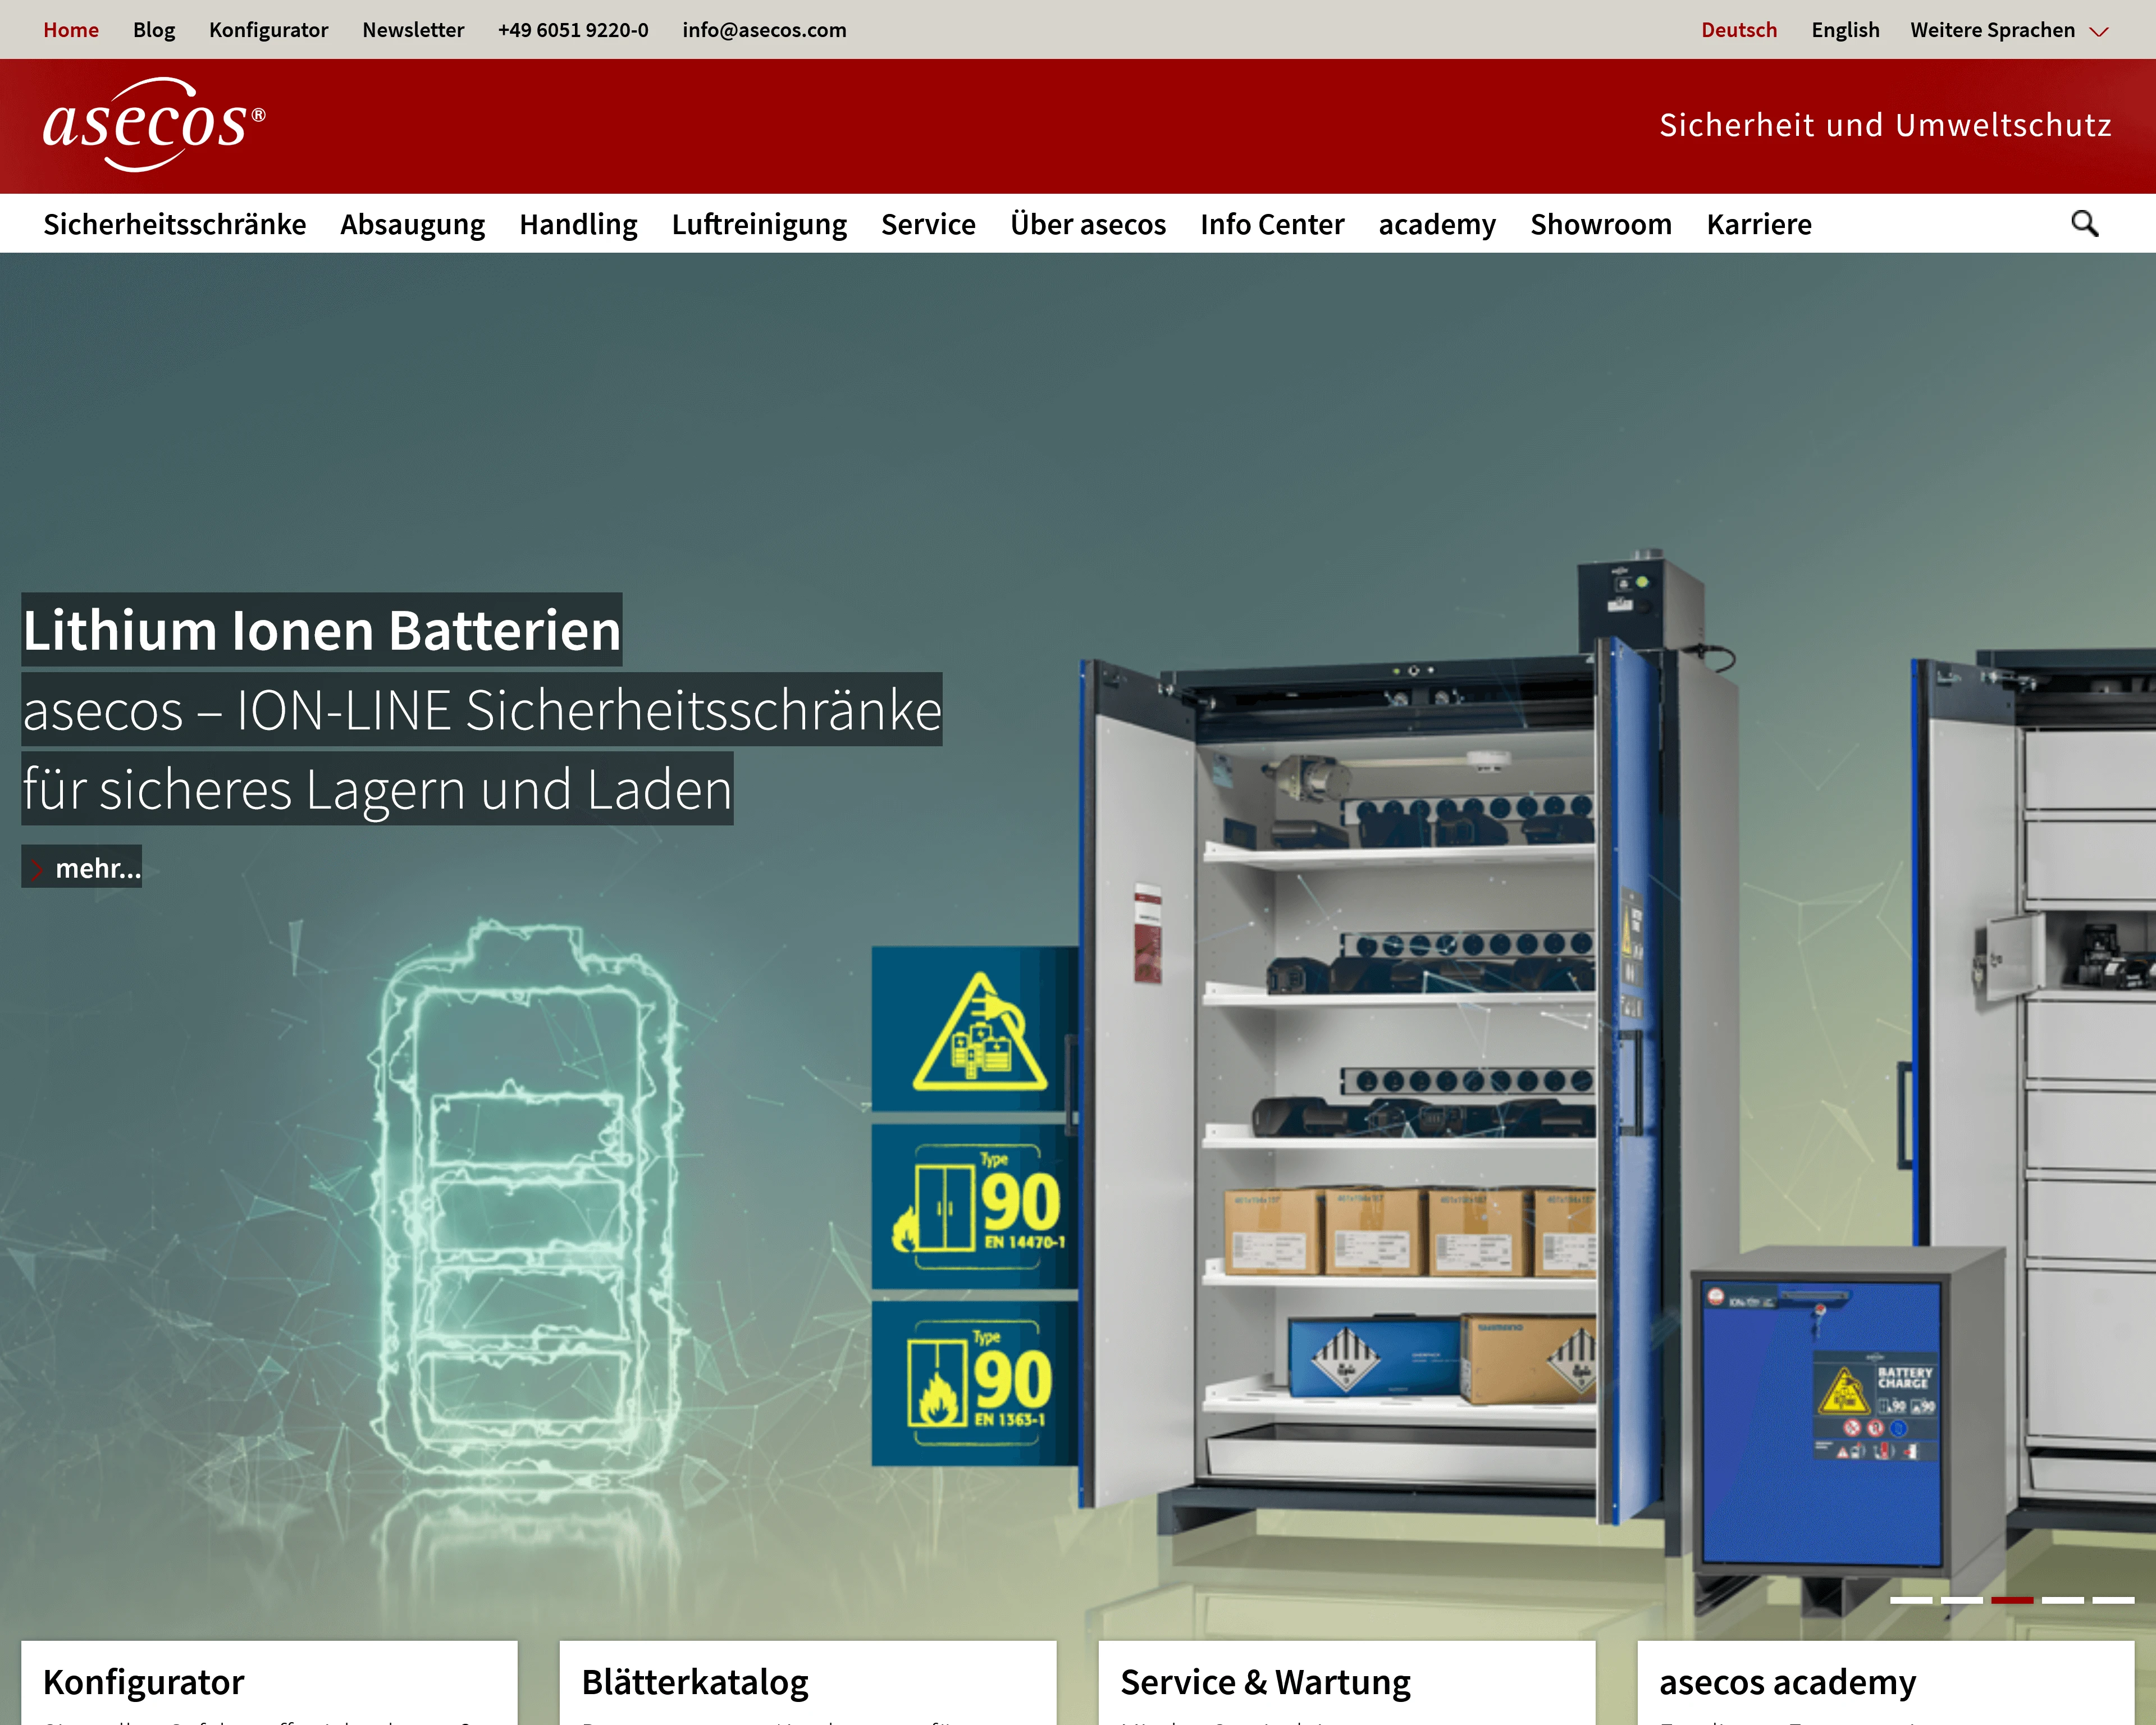Keep Deutsch as active language
This screenshot has height=1725, width=2156.
[1739, 30]
